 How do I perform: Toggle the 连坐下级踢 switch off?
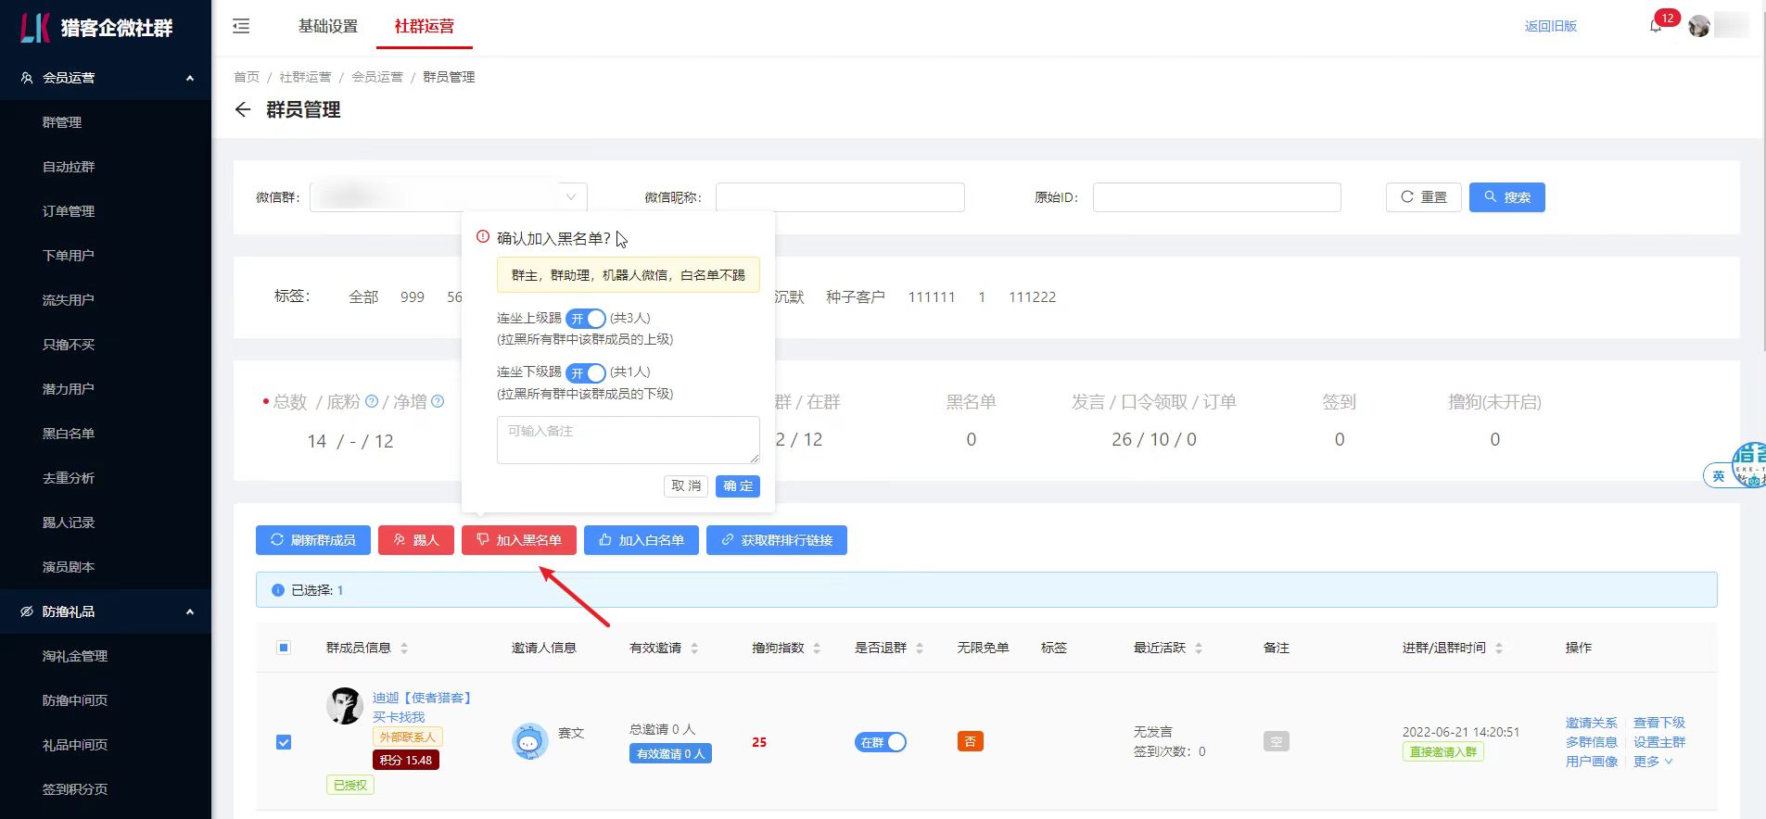586,372
